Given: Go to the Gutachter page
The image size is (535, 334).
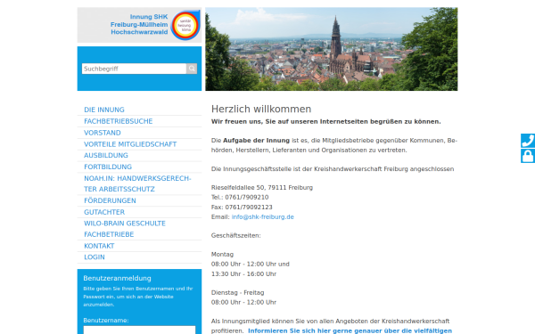Looking at the screenshot, I should point(104,212).
